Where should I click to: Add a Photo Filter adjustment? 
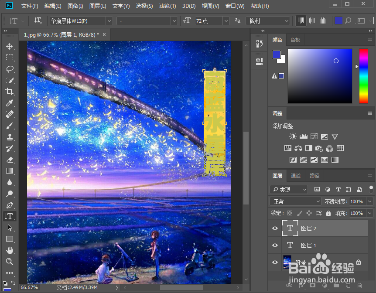319,148
